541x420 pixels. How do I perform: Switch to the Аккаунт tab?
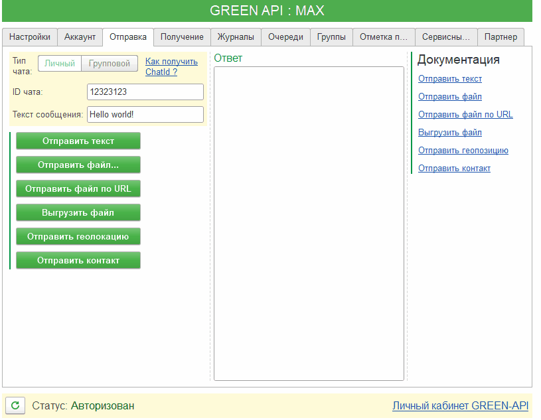(80, 37)
